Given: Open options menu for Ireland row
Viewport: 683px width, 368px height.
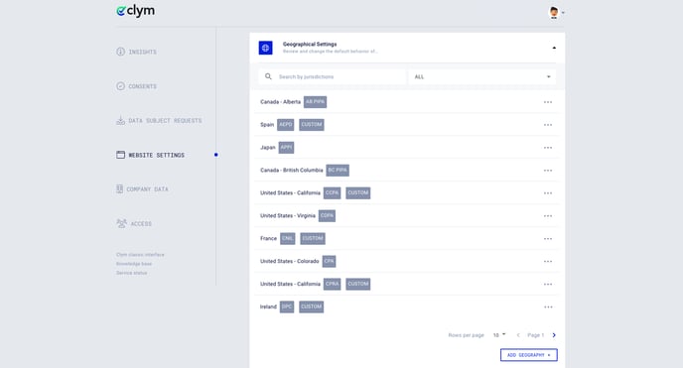Looking at the screenshot, I should tap(548, 307).
